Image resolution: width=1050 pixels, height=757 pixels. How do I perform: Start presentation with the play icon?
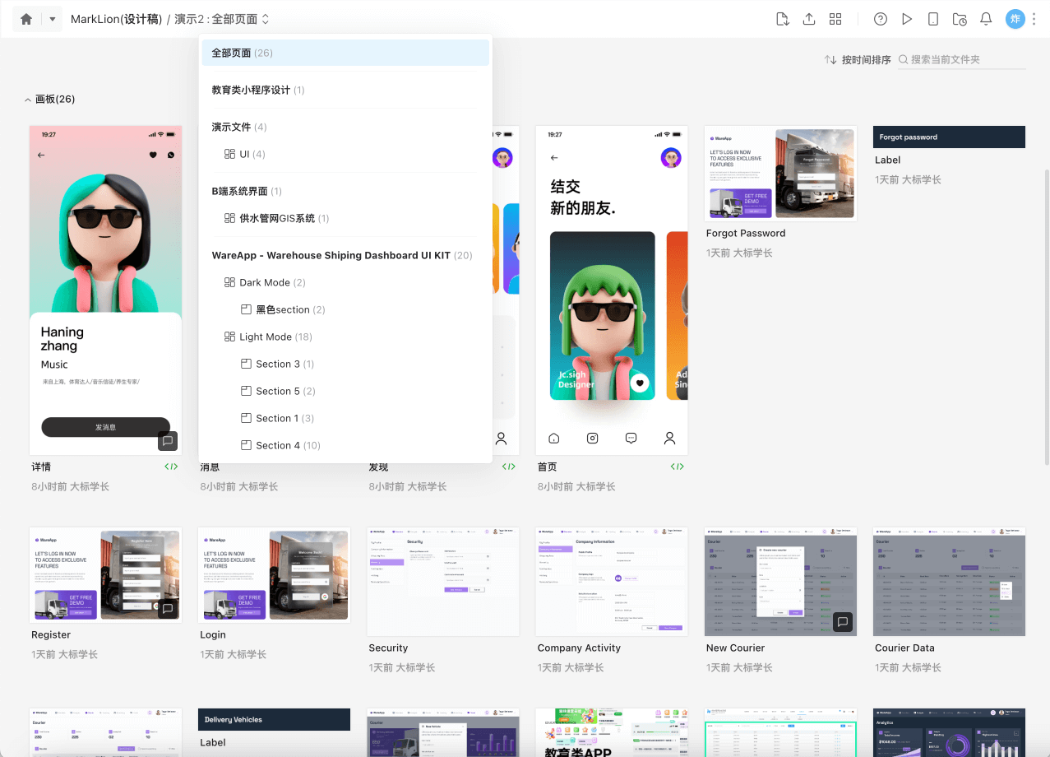(x=907, y=18)
